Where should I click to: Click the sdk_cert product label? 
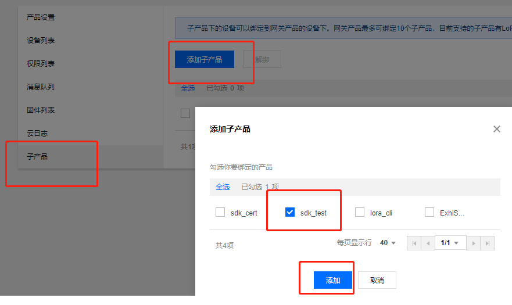pos(244,213)
